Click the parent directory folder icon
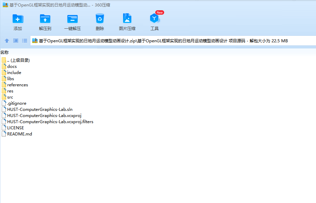 (x=4, y=60)
